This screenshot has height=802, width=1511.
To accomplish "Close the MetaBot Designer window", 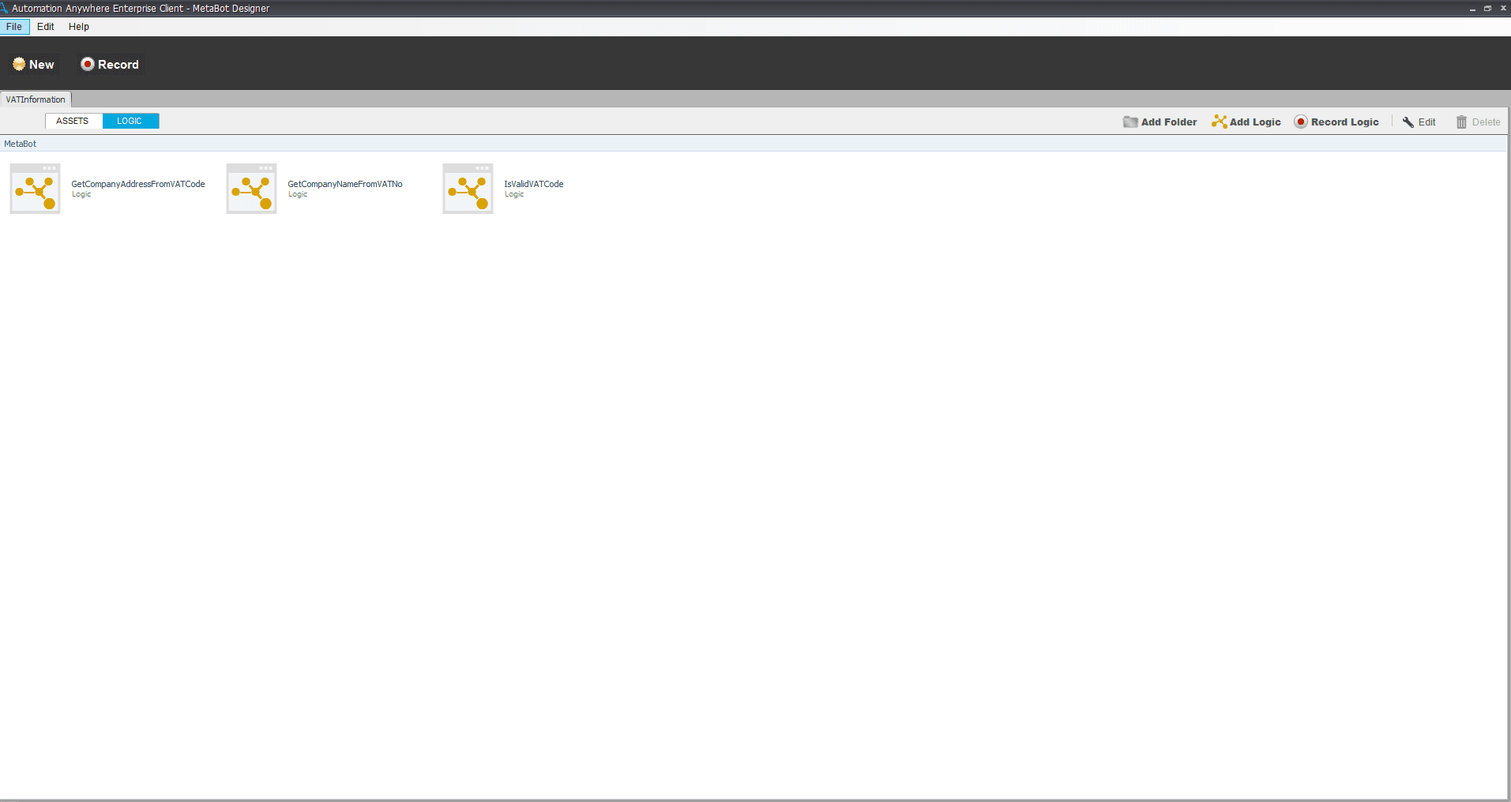I will point(1503,8).
